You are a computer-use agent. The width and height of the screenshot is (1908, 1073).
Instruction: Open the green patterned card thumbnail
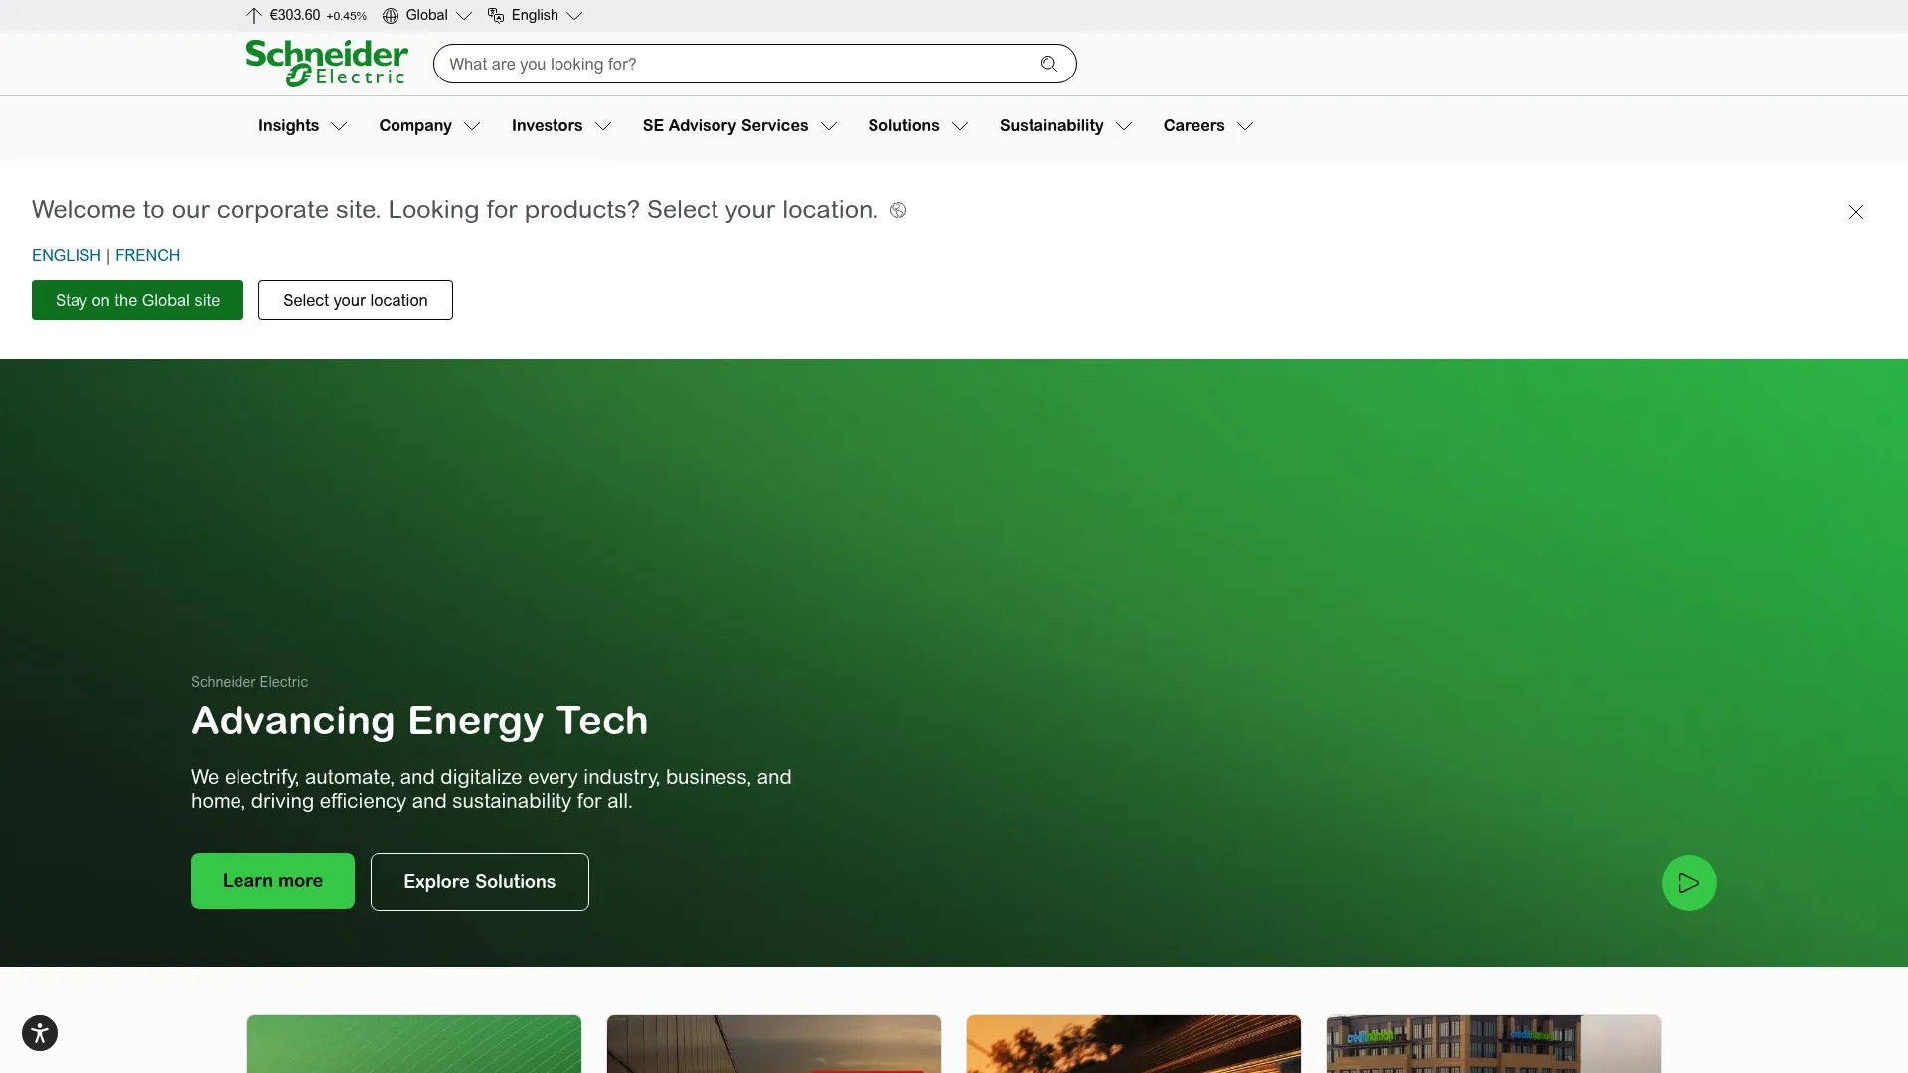tap(414, 1044)
